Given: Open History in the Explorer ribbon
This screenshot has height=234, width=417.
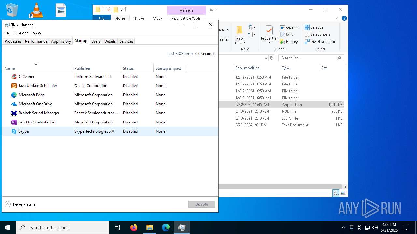Looking at the screenshot, I should pos(289,42).
